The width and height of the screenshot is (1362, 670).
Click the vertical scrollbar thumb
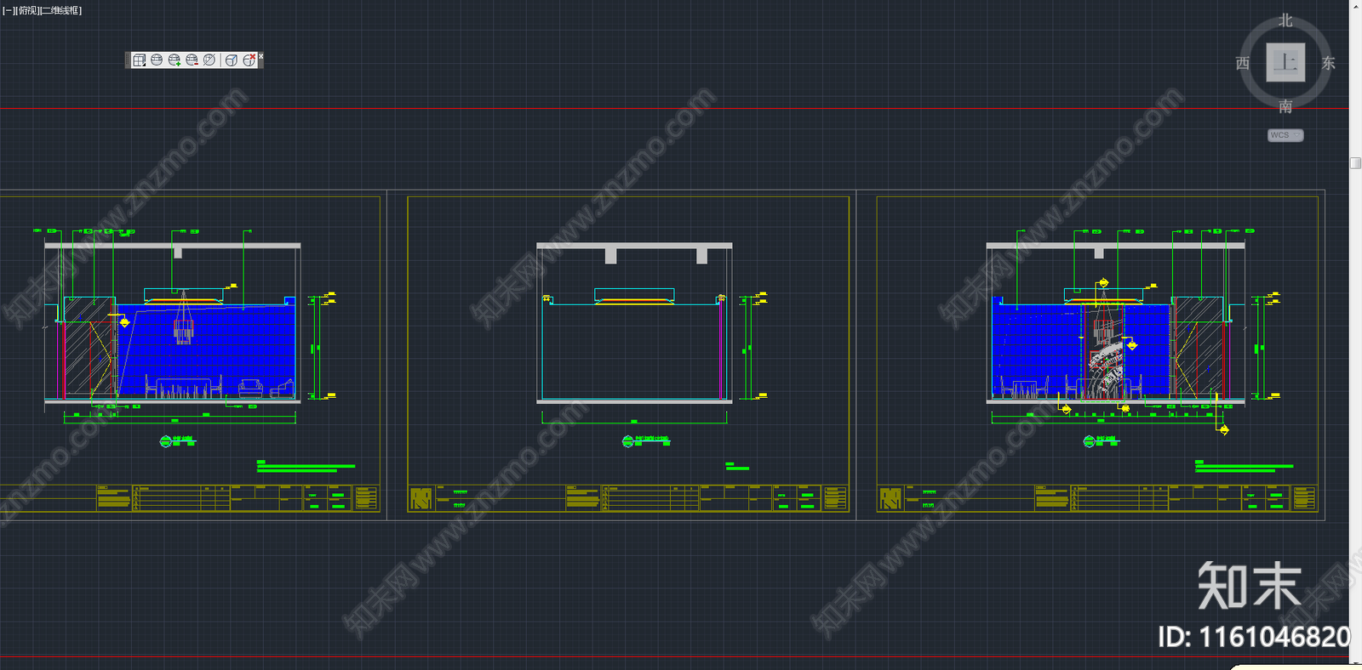coord(1355,162)
